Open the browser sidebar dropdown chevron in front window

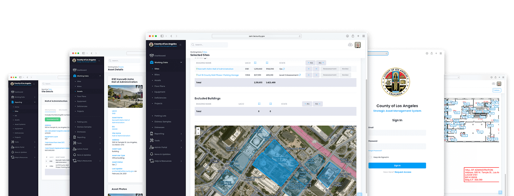coord(166,36)
